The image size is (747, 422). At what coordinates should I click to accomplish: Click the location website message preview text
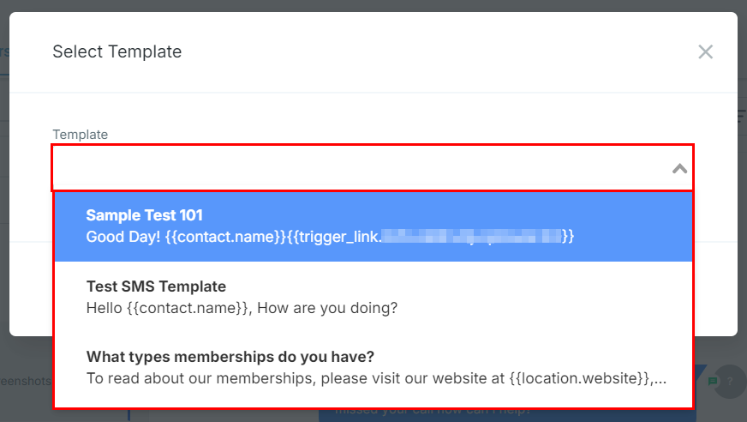tap(376, 378)
